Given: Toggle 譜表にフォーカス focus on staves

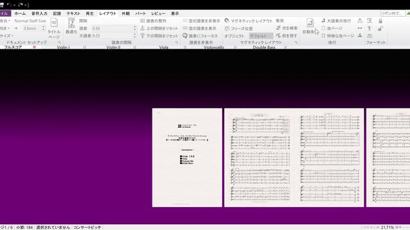Looking at the screenshot, I should tap(201, 36).
